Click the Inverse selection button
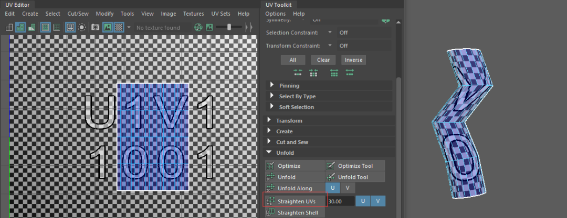The width and height of the screenshot is (567, 218). tap(353, 60)
